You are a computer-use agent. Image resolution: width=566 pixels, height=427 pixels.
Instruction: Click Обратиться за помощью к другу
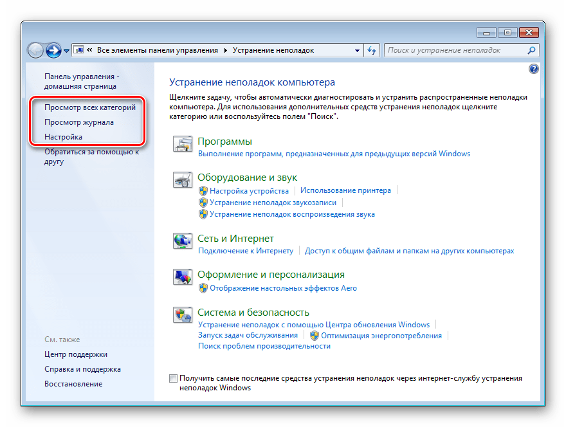click(x=91, y=157)
